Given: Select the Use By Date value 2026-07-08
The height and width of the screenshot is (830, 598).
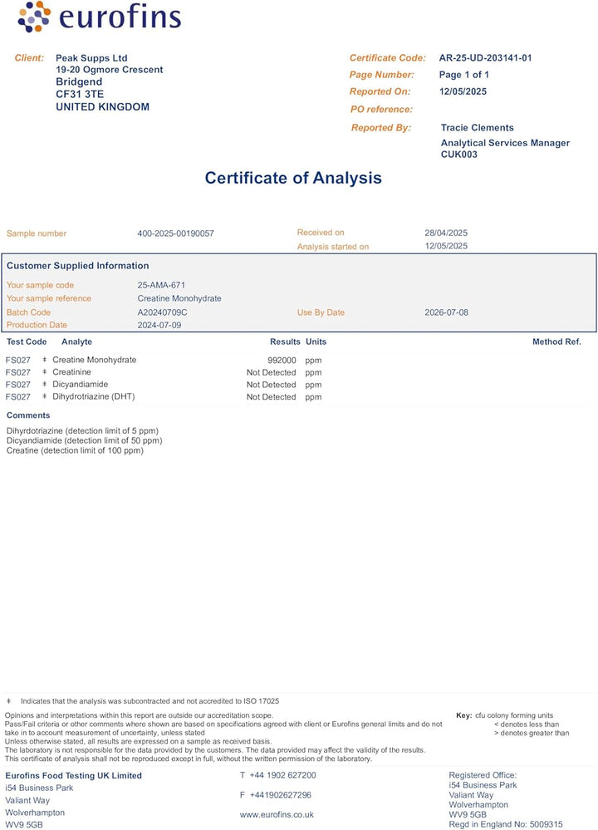Looking at the screenshot, I should coord(446,312).
